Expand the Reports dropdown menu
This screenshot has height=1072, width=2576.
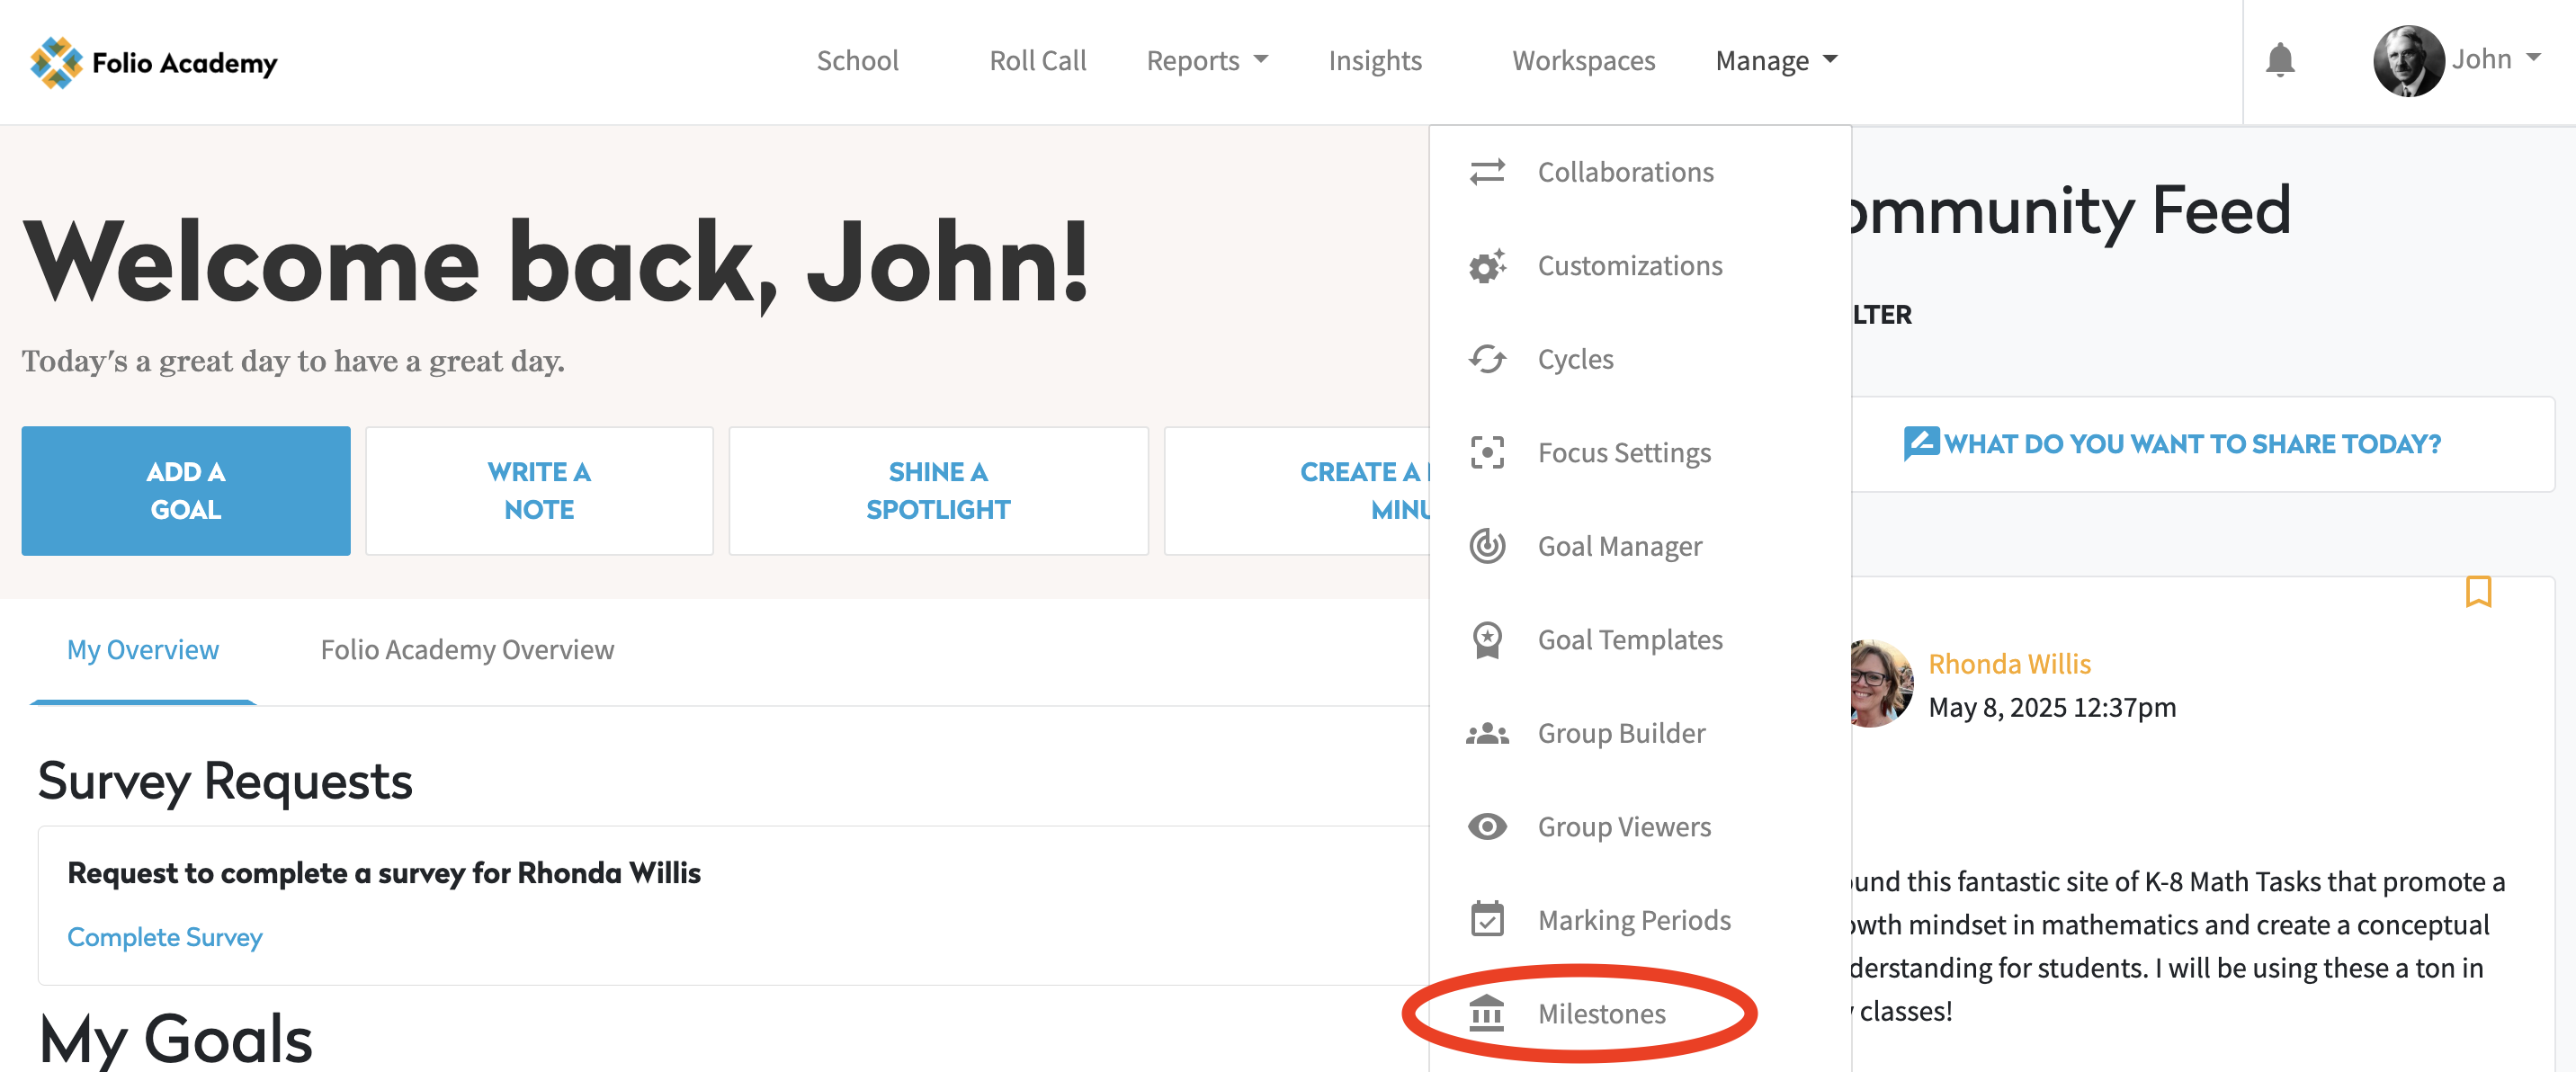[x=1206, y=61]
